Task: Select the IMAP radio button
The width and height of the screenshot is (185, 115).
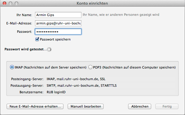Action: pos(12,67)
